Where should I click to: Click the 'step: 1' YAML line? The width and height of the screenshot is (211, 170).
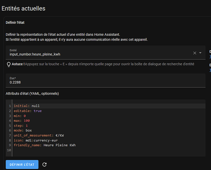(x=21, y=125)
